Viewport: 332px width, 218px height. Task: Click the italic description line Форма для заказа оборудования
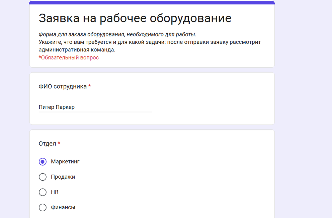(117, 34)
